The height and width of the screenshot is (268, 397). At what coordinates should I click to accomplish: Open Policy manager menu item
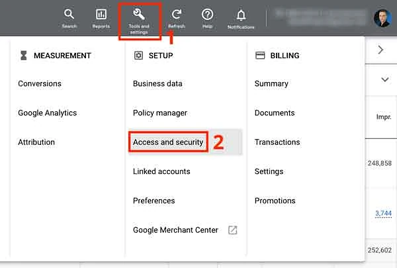tap(160, 113)
